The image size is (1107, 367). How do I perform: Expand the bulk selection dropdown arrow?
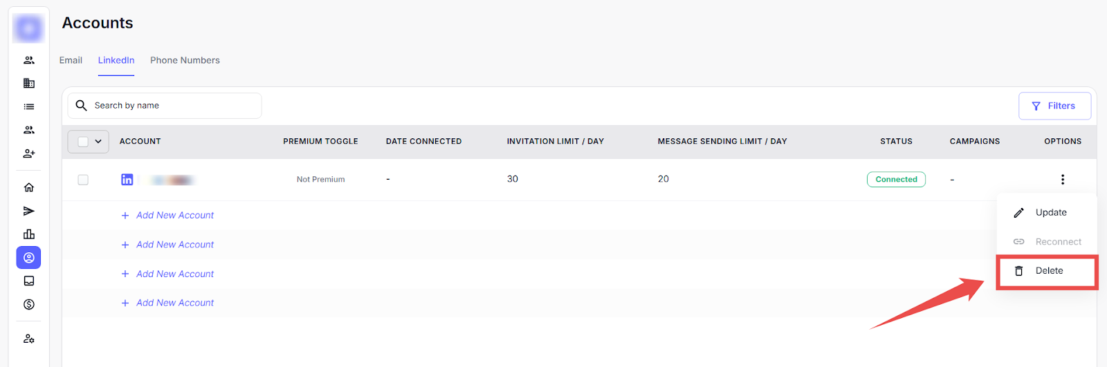coord(98,142)
